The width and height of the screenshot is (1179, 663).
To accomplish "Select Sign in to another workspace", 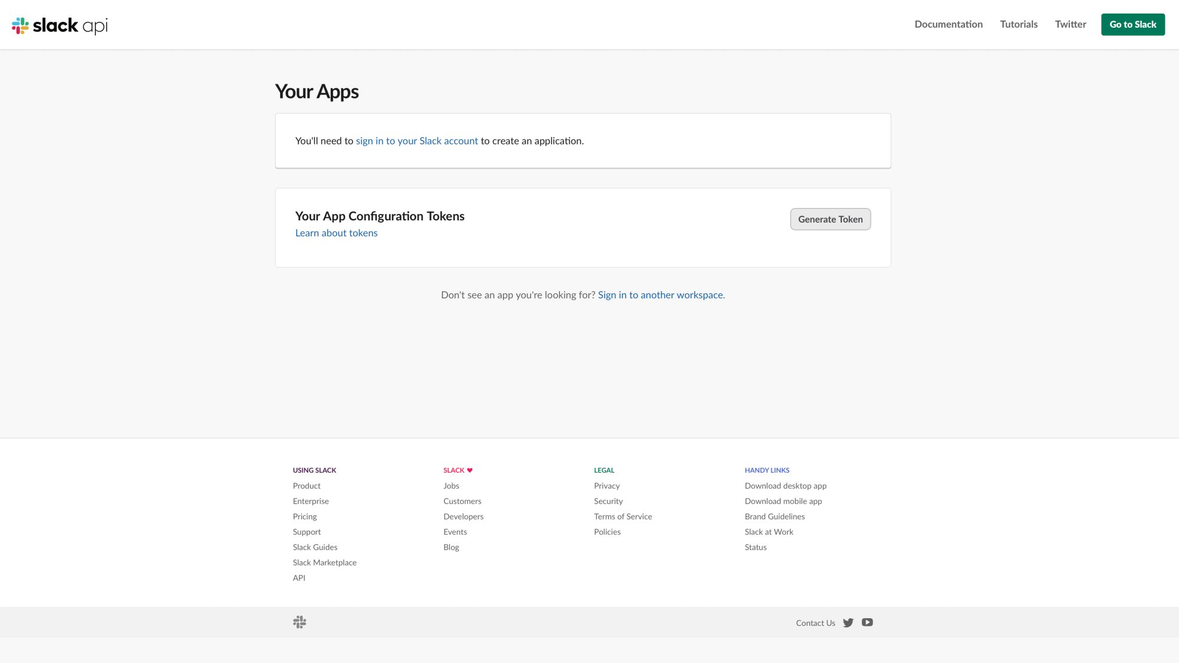I will click(660, 295).
